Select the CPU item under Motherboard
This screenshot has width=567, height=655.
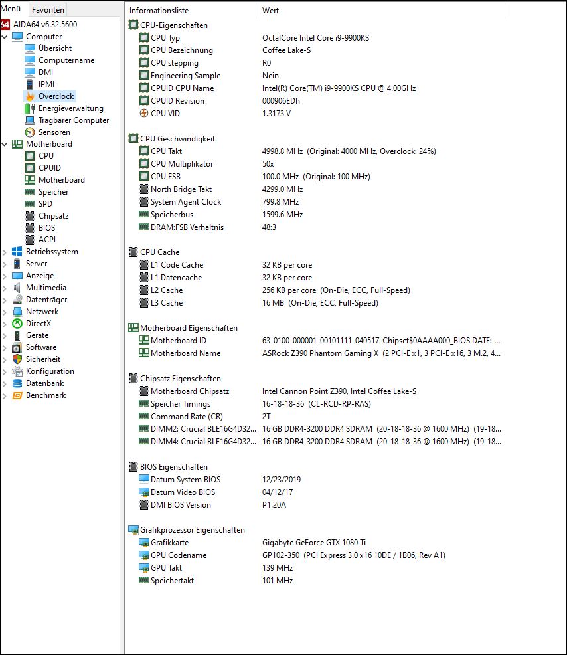46,156
